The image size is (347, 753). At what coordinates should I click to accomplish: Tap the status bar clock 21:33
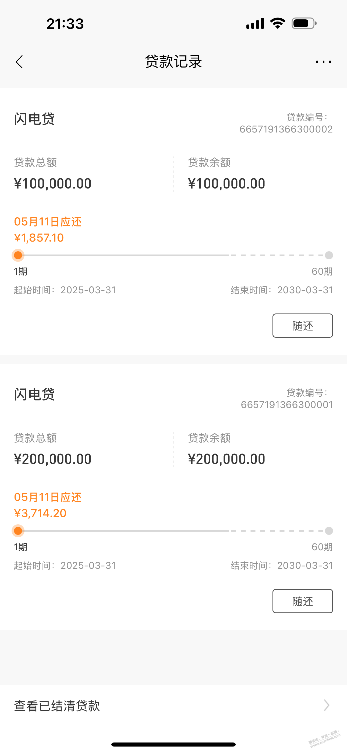pyautogui.click(x=65, y=24)
